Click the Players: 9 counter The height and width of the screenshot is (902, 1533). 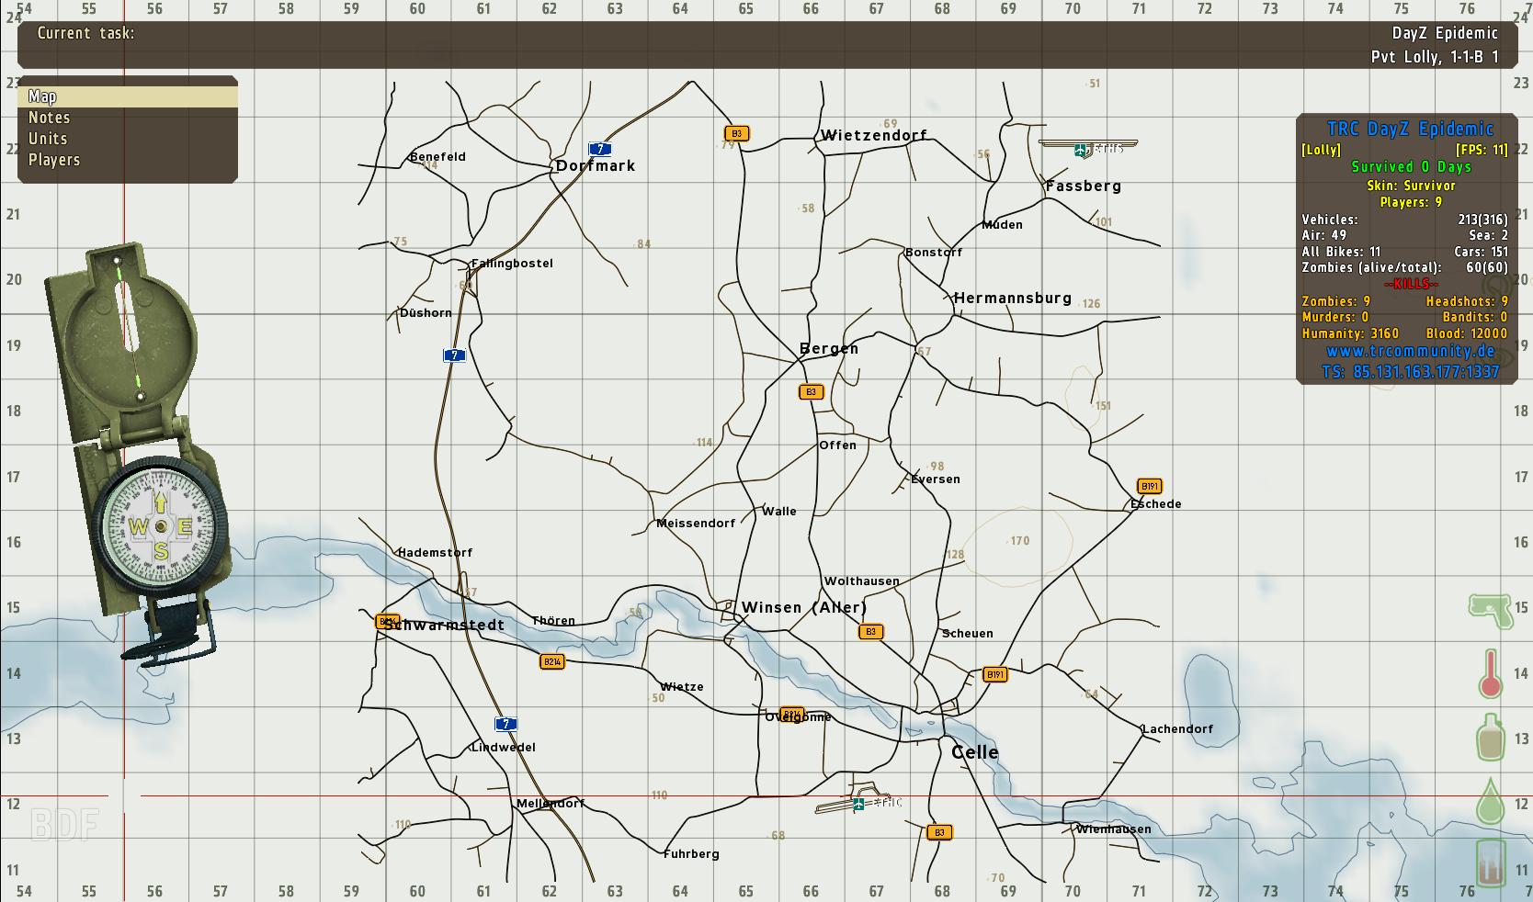point(1411,202)
